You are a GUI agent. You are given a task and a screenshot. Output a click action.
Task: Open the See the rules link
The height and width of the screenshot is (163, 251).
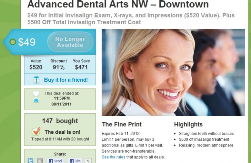pyautogui.click(x=114, y=157)
